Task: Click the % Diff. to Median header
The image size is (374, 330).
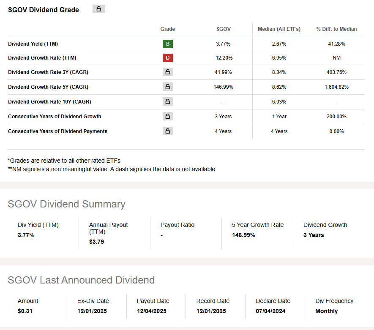Action: point(336,29)
